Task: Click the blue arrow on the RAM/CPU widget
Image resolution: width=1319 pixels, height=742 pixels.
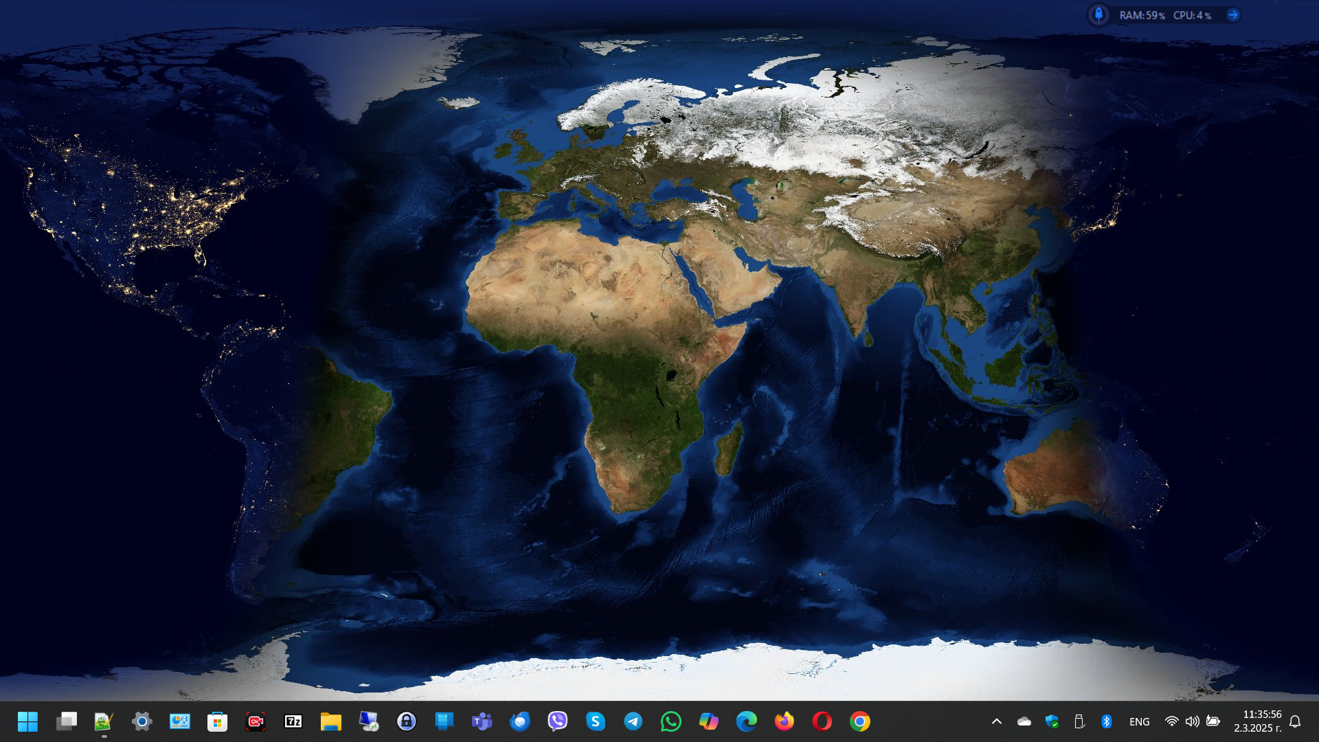Action: point(1233,14)
